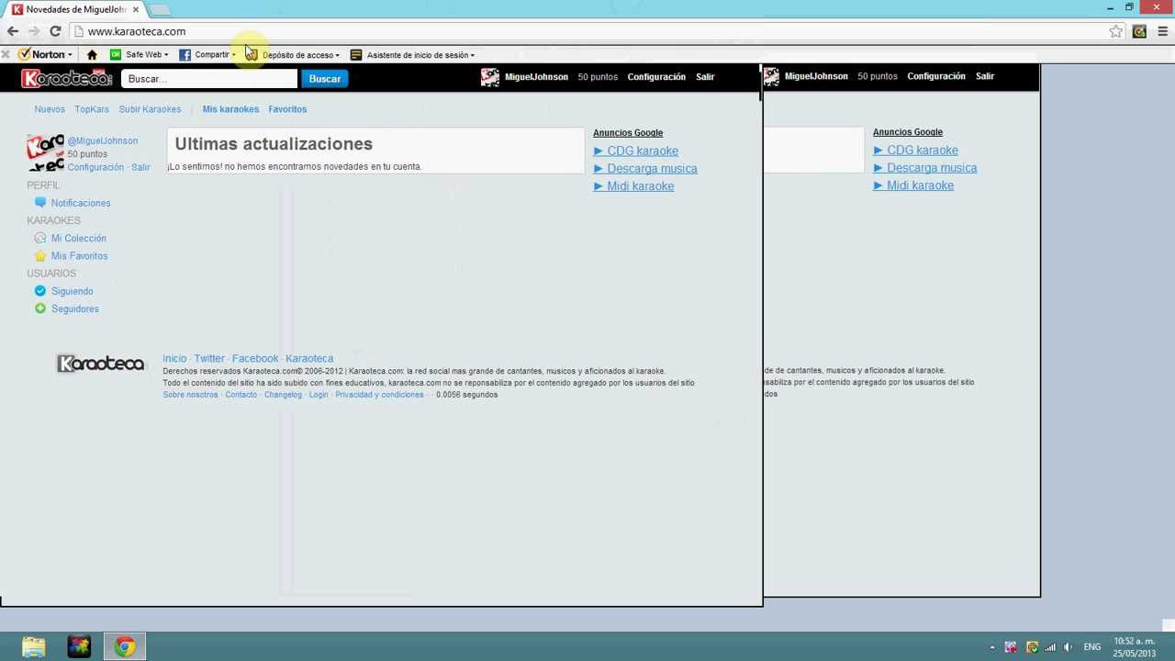Open the footer Facebook link
Screen dimensions: 1175x661
click(255, 359)
